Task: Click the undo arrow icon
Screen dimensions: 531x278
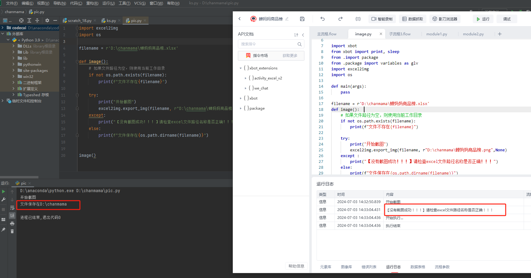Action: click(322, 19)
